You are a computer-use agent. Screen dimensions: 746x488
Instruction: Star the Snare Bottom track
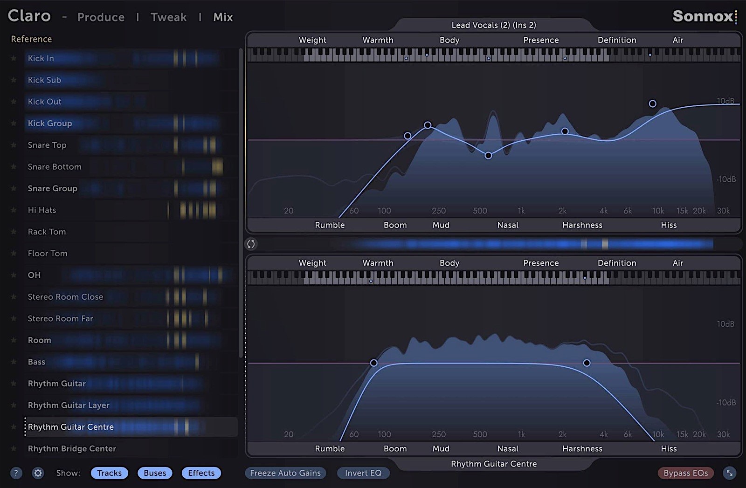(14, 167)
